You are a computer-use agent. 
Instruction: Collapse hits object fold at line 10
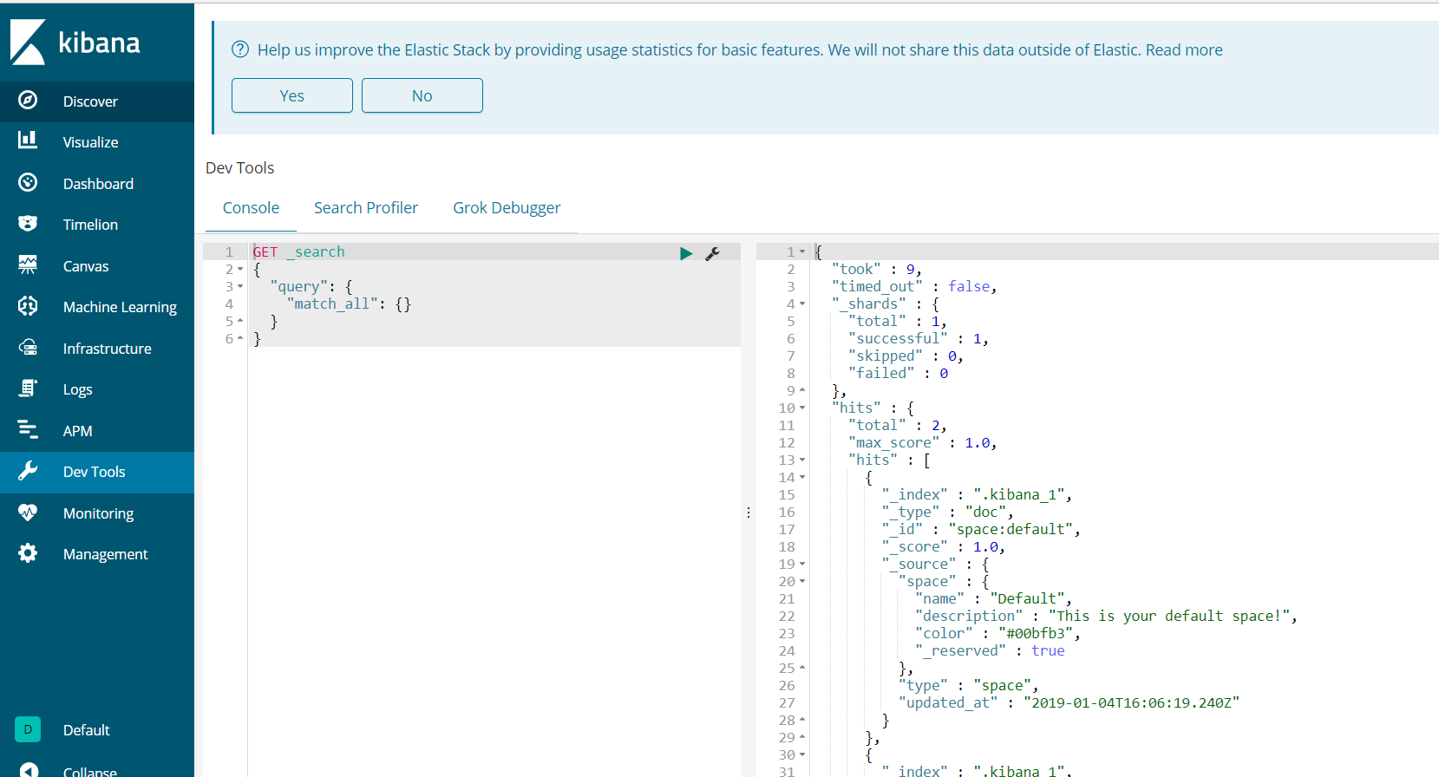(802, 408)
